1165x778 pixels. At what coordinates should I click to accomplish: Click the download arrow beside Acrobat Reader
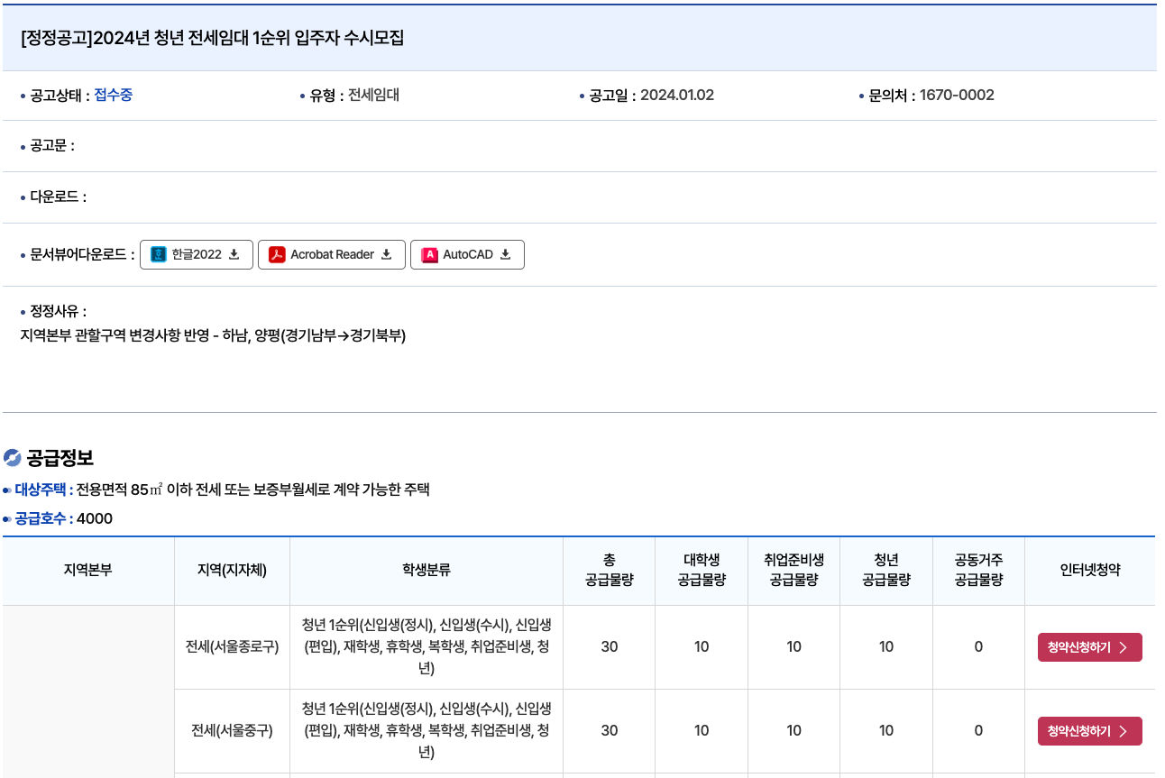(387, 254)
